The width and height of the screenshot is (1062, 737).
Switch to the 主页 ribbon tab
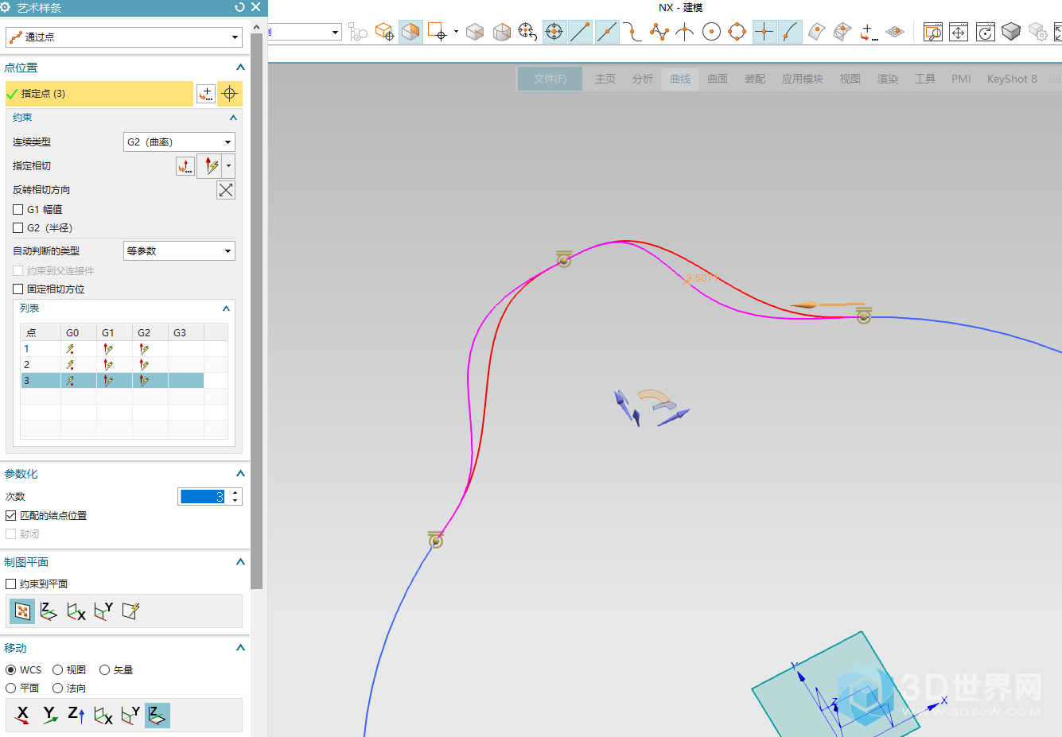pos(605,79)
